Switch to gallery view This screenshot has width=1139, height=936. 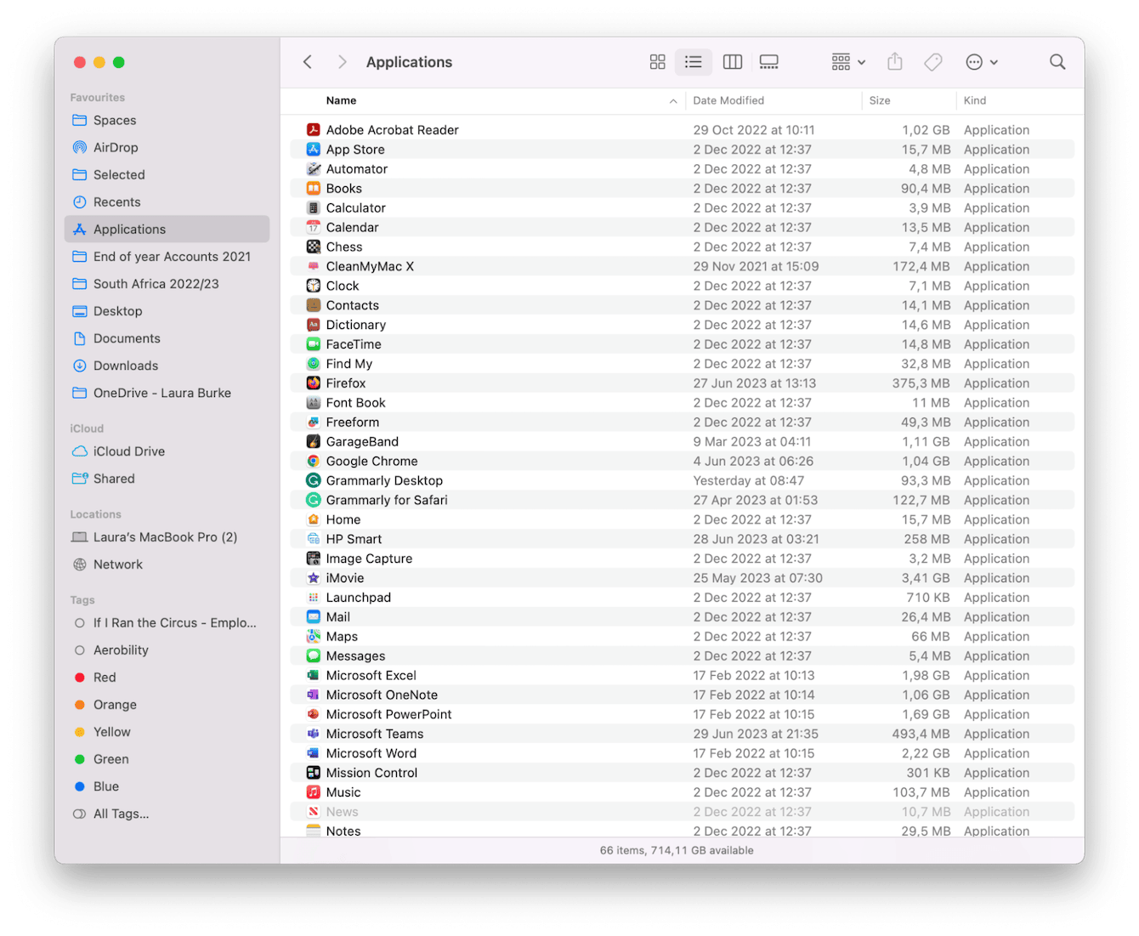click(769, 61)
